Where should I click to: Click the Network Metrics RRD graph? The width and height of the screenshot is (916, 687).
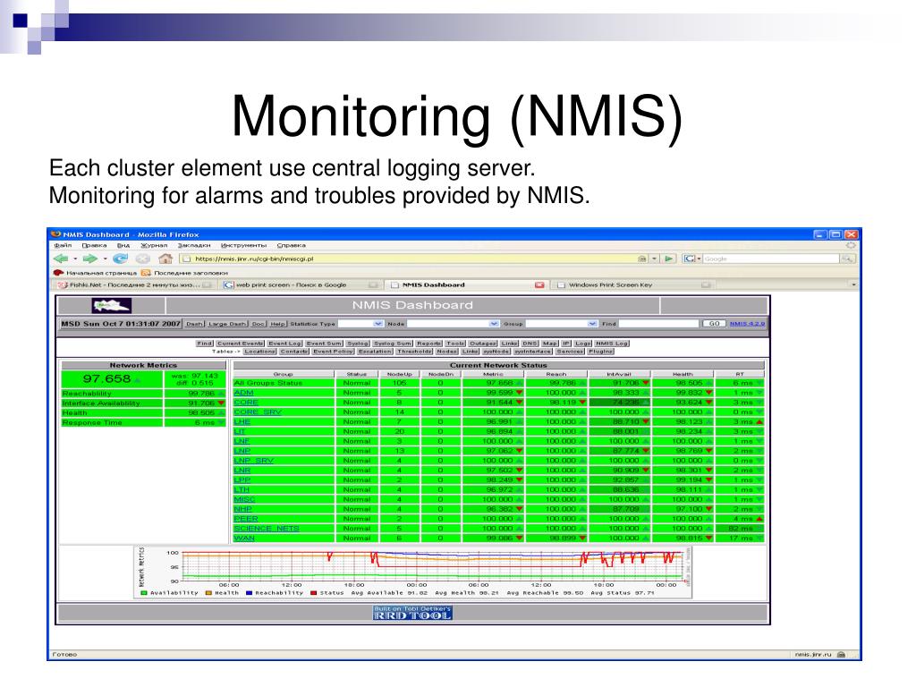(x=412, y=572)
